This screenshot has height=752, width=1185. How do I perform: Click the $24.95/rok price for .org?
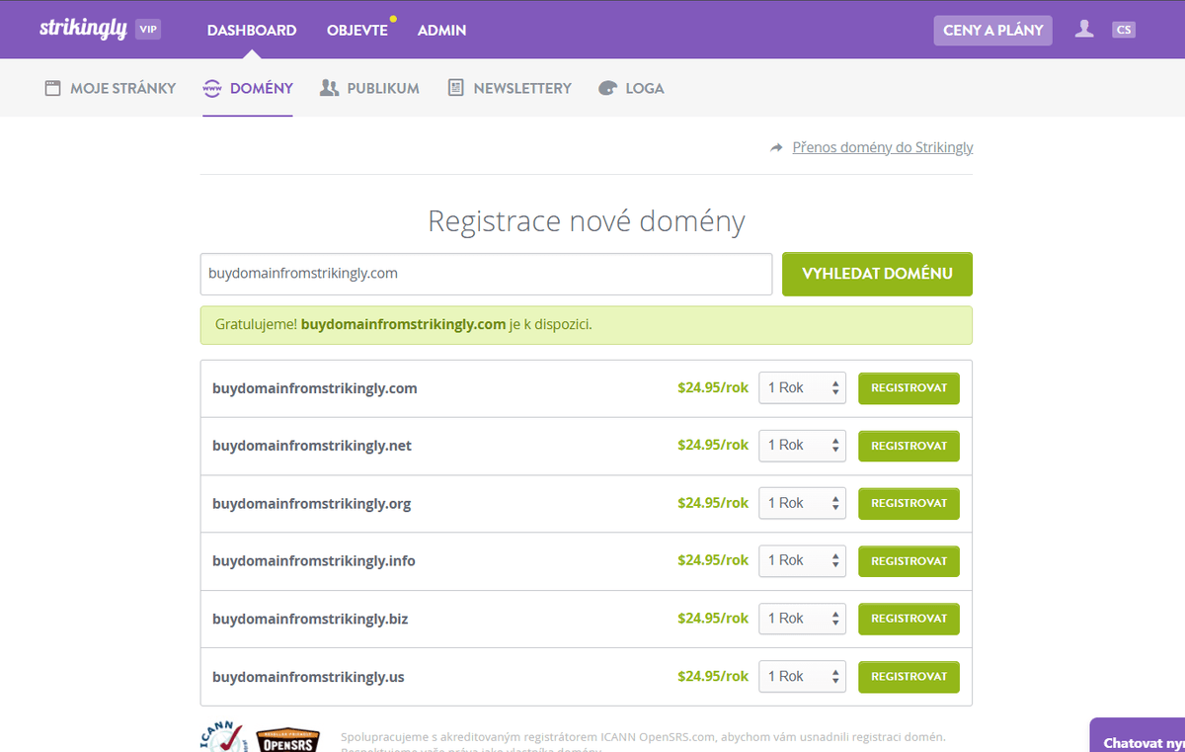coord(713,503)
